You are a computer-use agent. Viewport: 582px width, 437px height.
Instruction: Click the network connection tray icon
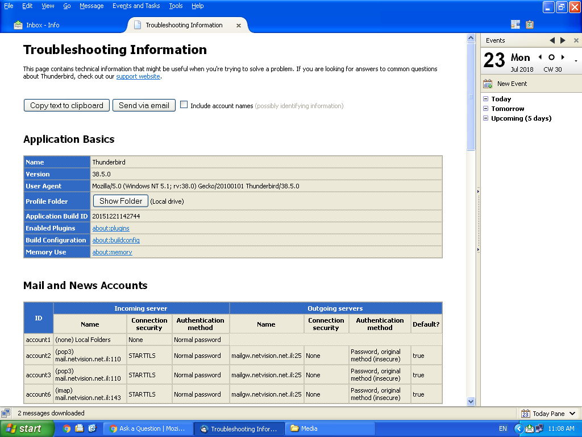(x=539, y=428)
